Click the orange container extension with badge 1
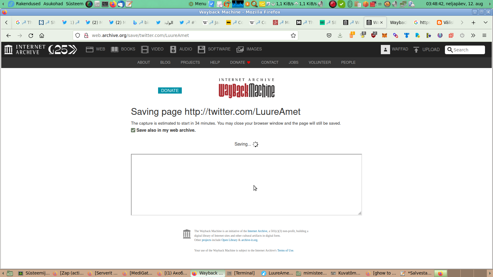The width and height of the screenshot is (493, 277). 352,35
